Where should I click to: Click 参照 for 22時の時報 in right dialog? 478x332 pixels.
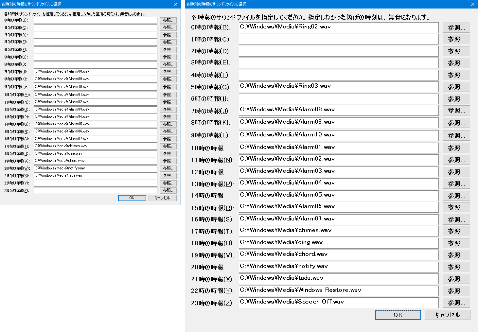456,291
